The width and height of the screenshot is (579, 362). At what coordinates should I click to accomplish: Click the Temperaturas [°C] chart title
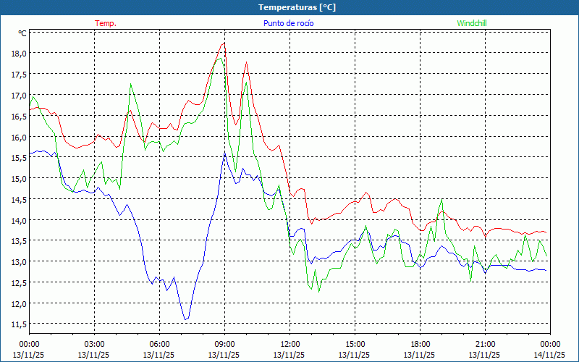[297, 7]
